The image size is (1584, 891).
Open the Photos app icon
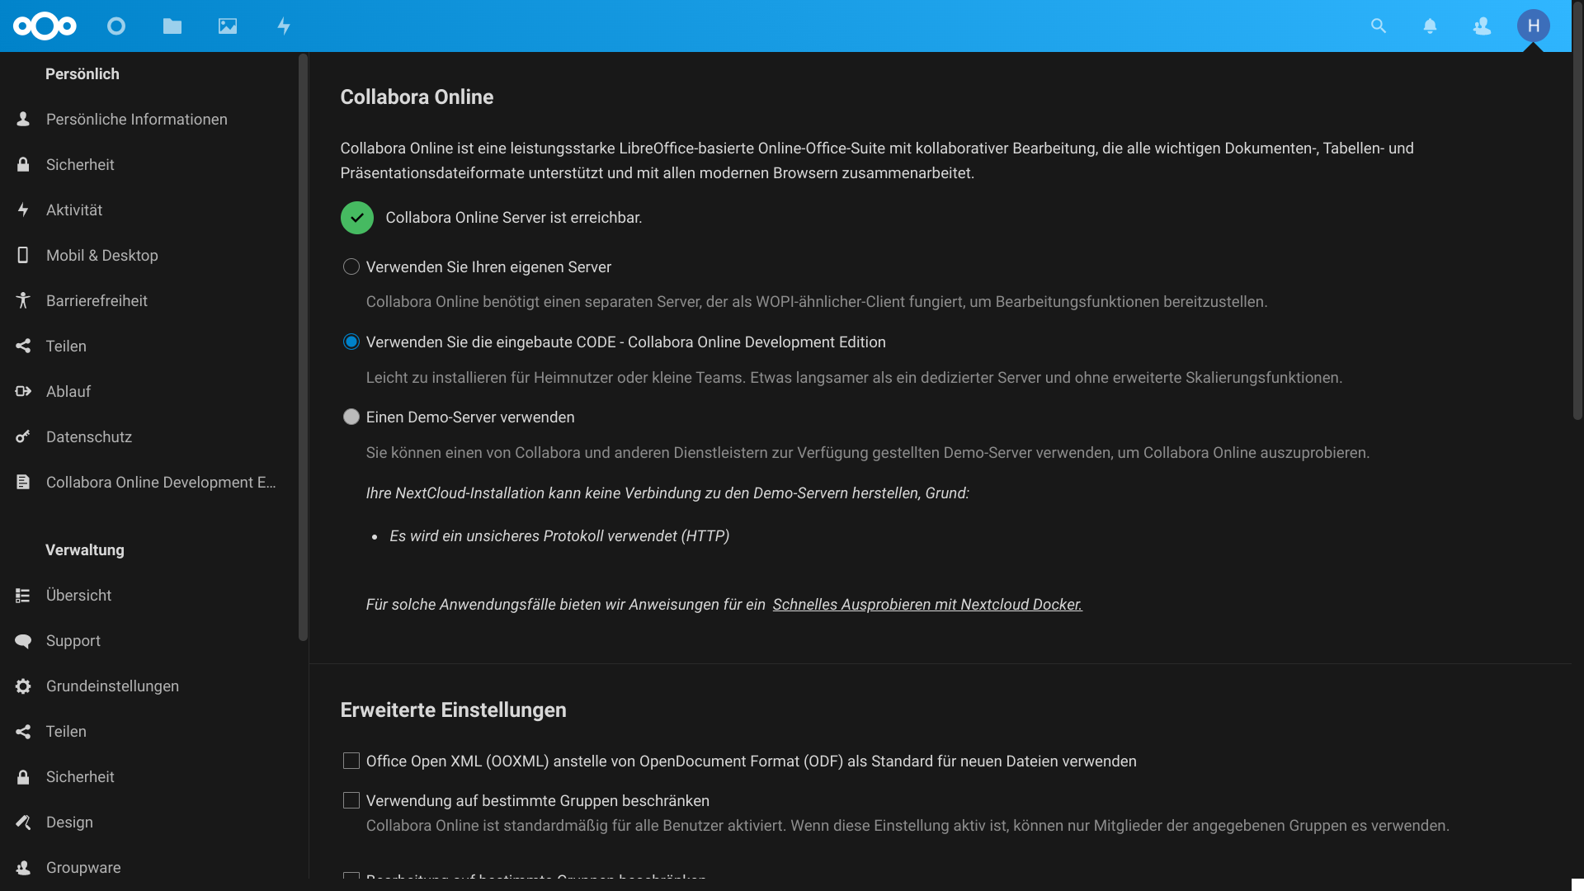(228, 26)
